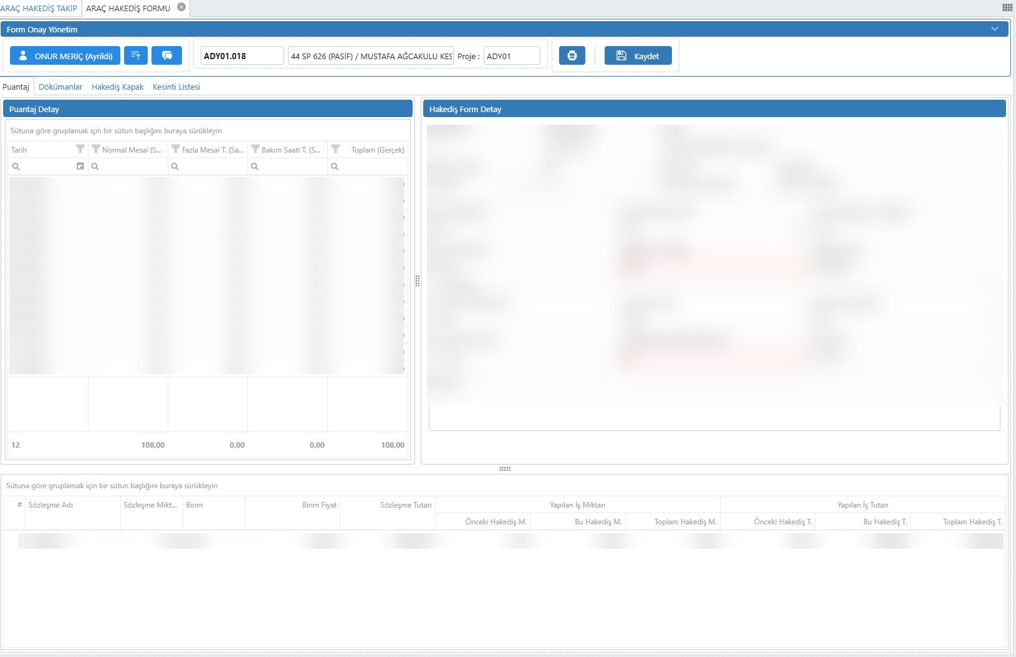The image size is (1016, 657).
Task: Select the Kesinti Listesi tab
Action: coord(176,87)
